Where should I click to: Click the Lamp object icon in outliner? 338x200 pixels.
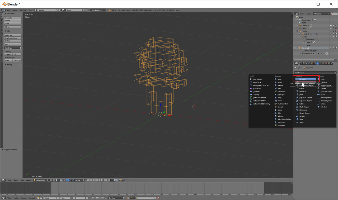click(300, 28)
